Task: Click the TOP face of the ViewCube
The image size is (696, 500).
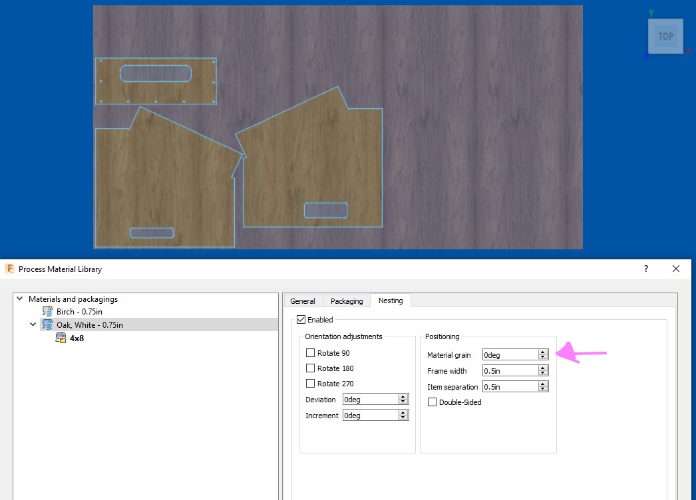Action: 665,37
